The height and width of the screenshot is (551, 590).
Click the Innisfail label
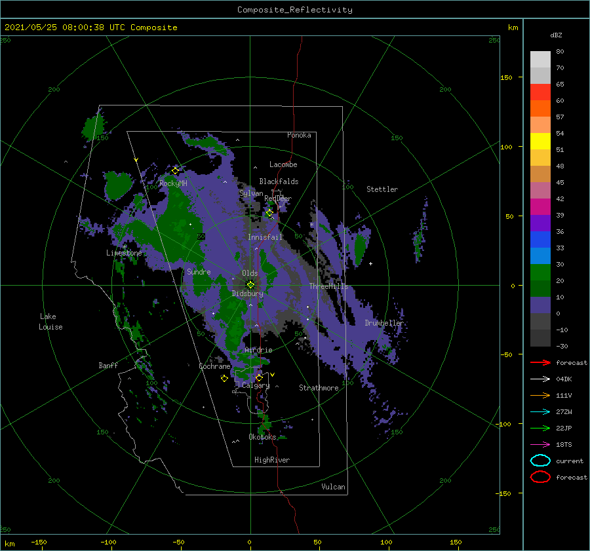(x=265, y=237)
